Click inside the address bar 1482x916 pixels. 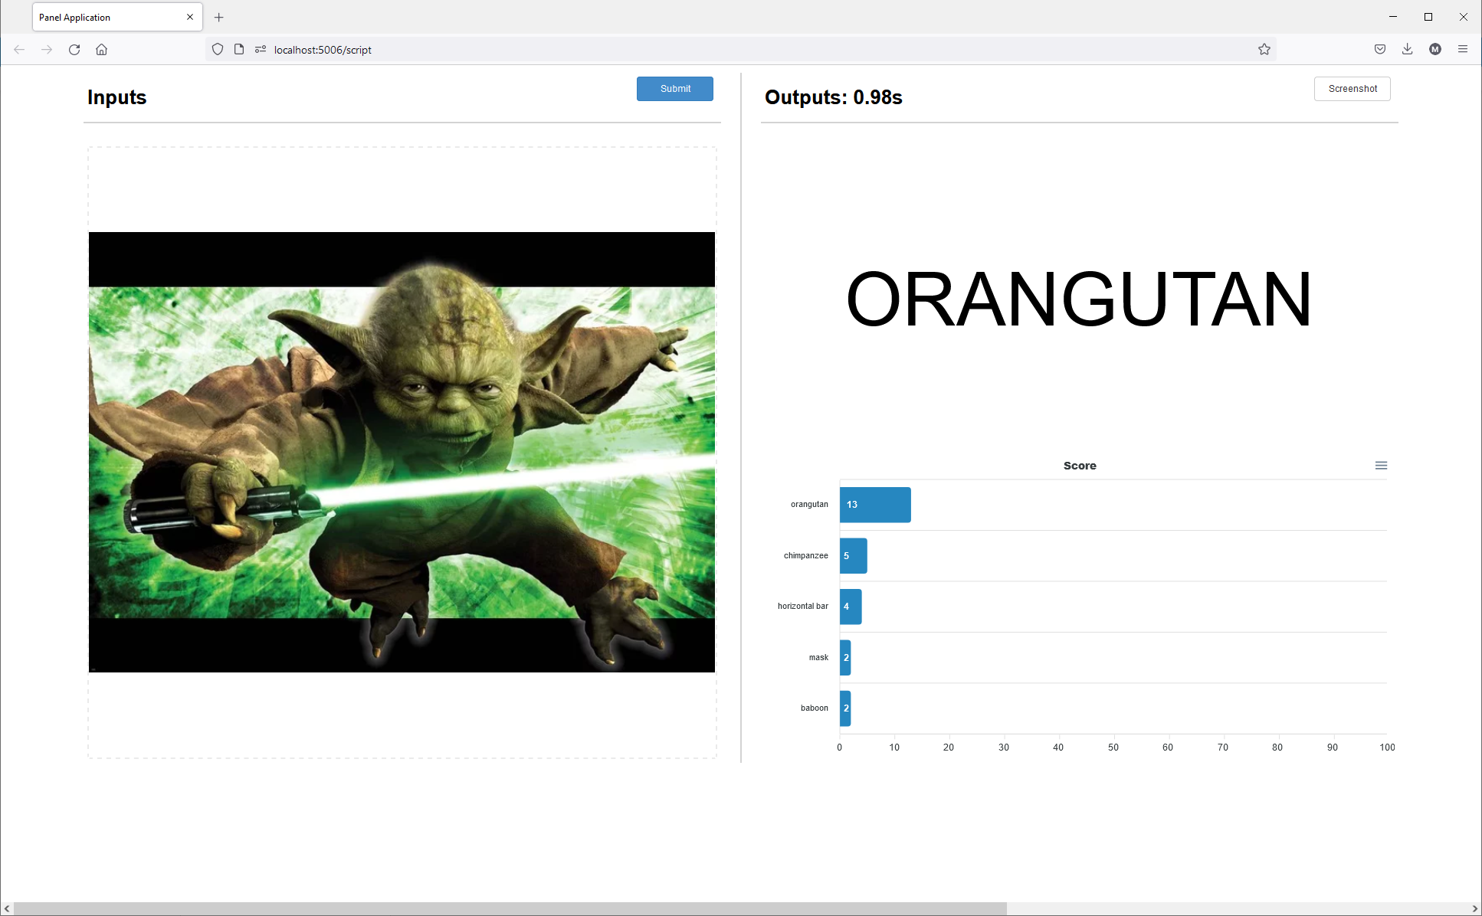[x=536, y=49]
